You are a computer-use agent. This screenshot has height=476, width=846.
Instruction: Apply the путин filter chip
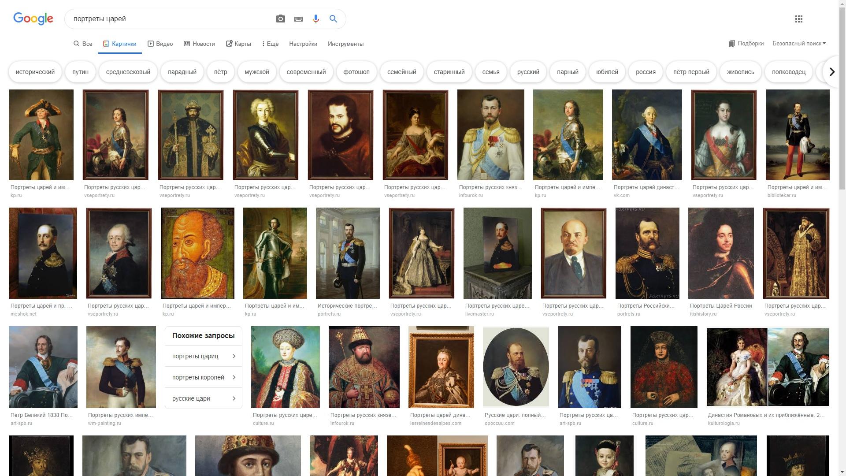80,72
